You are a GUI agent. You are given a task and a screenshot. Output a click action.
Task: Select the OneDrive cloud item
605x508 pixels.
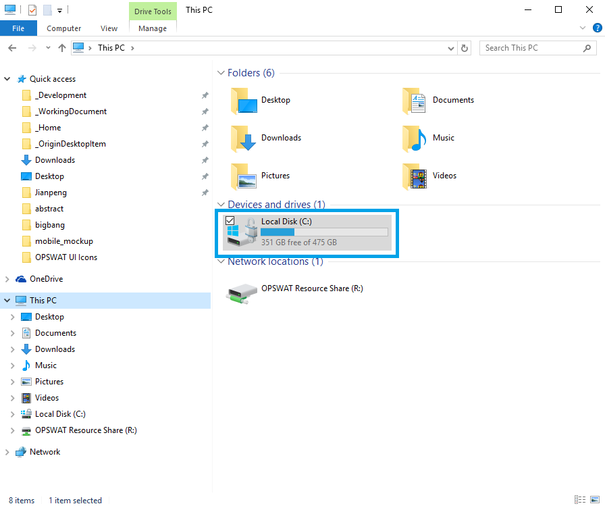pyautogui.click(x=39, y=279)
